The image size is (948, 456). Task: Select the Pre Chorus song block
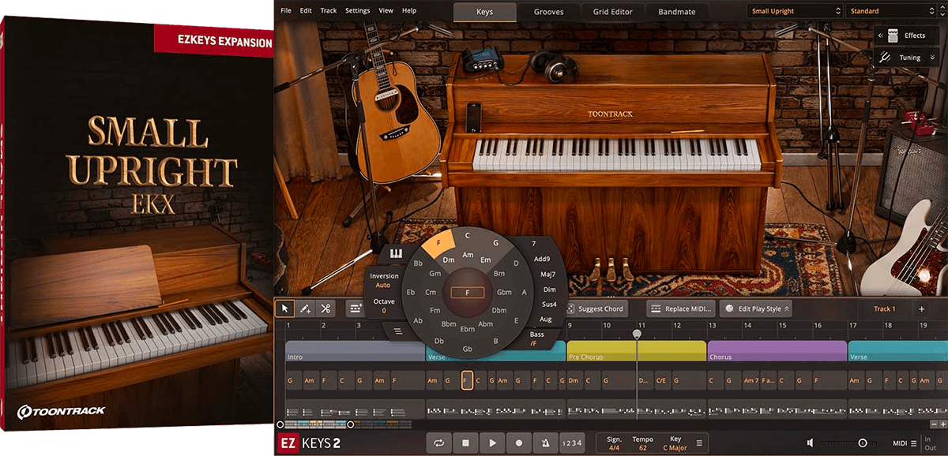click(x=636, y=352)
